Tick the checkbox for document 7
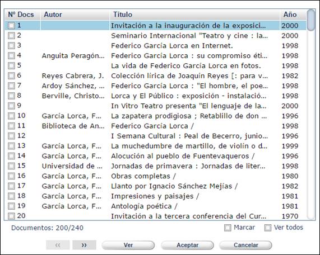Screen dimensions: 320x255 click(11, 86)
